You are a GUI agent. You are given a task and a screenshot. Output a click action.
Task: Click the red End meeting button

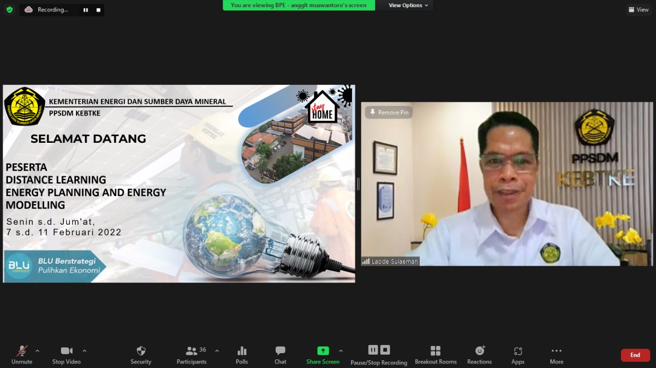(635, 355)
